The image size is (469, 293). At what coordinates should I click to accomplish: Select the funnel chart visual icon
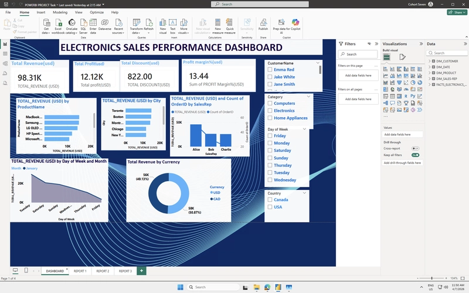[x=399, y=83]
